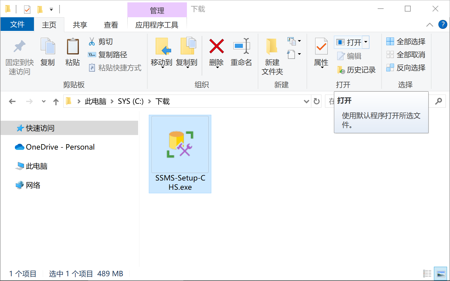Viewport: 450px width, 281px height.
Task: Expand the address bar history dropdown
Action: [306, 102]
